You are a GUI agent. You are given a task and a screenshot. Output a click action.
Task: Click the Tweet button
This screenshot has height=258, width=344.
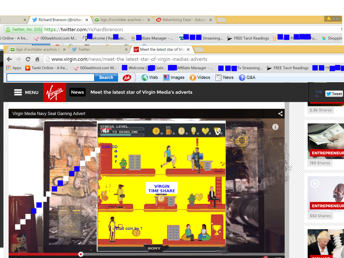click(x=334, y=94)
